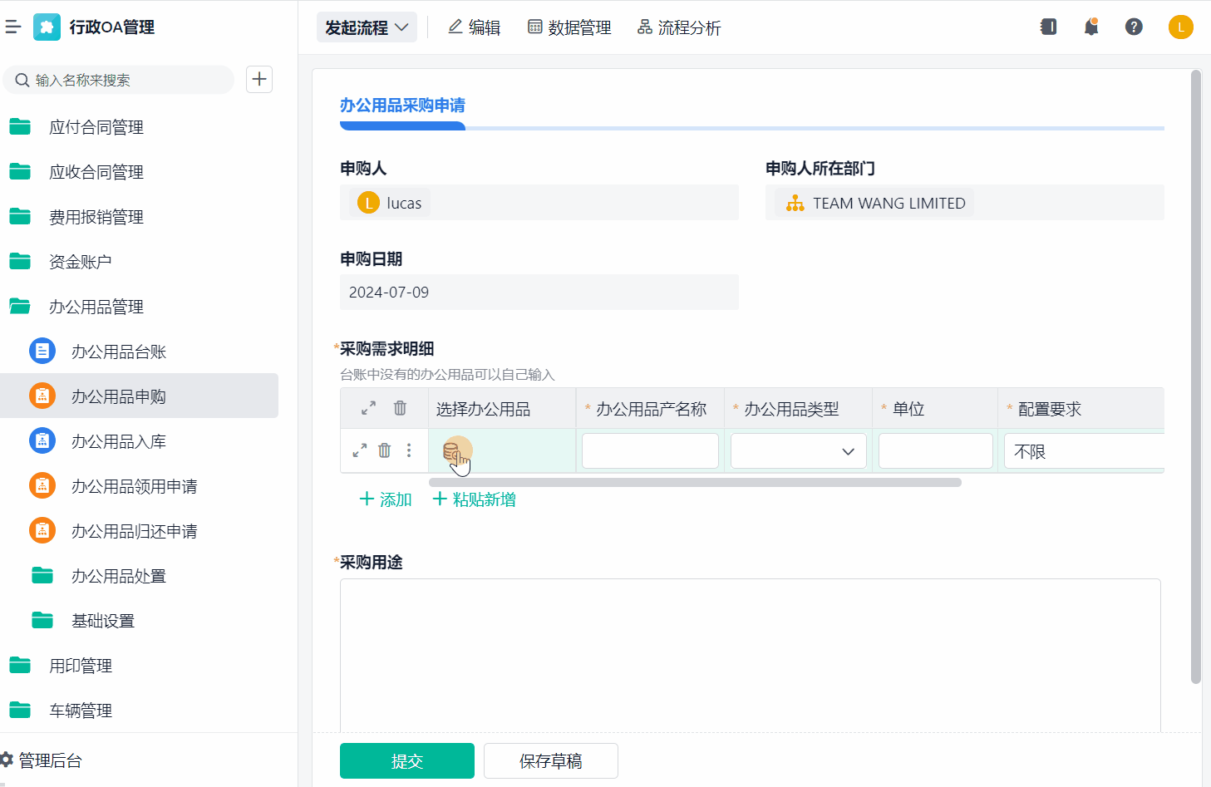Viewport: 1211px width, 787px height.
Task: Open the help question mark icon
Action: click(1133, 27)
